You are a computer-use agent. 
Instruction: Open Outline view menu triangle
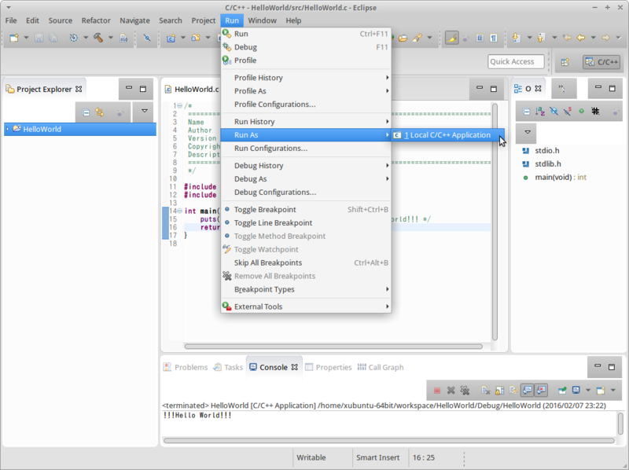(528, 132)
